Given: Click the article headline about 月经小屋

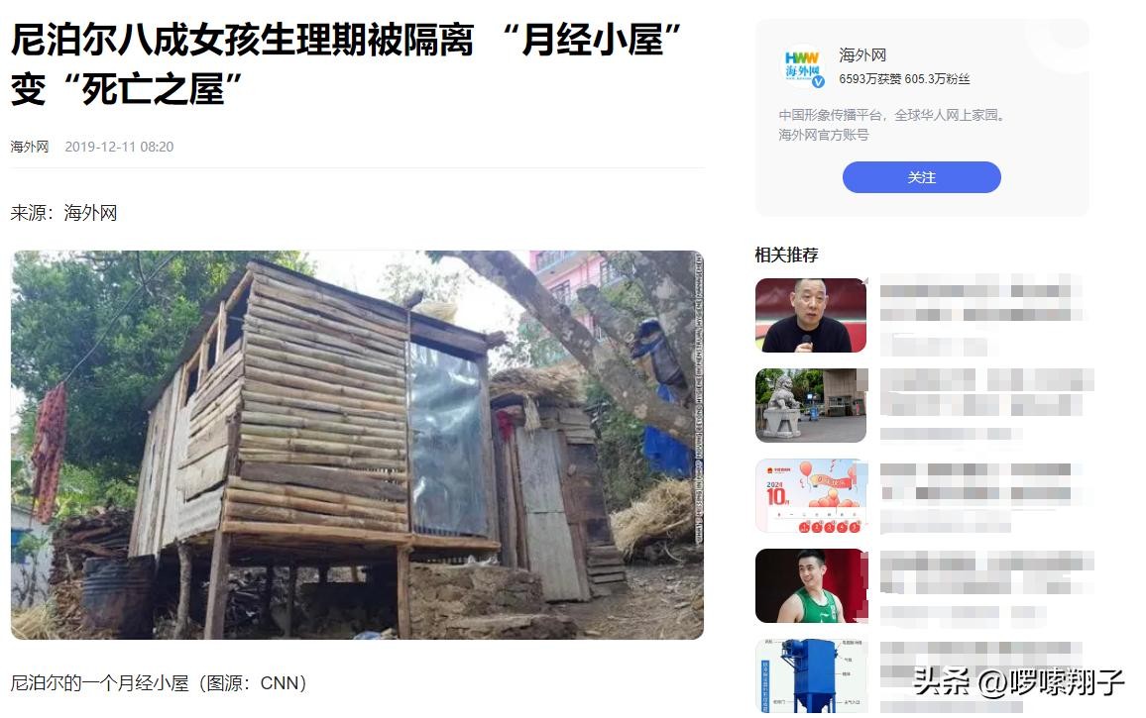Looking at the screenshot, I should point(346,64).
